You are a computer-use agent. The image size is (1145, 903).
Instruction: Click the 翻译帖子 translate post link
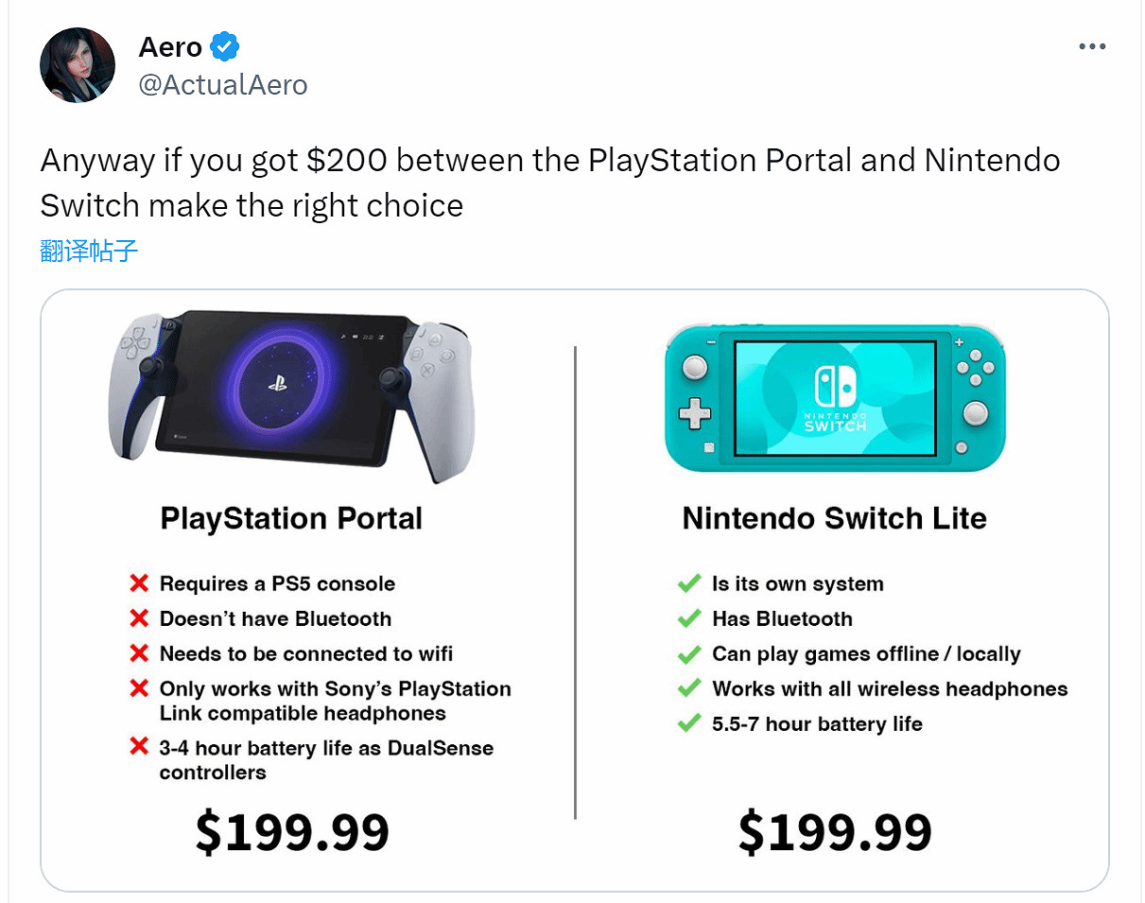(90, 251)
